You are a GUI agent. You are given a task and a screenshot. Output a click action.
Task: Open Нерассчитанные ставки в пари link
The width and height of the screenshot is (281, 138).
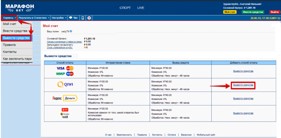pos(64,42)
